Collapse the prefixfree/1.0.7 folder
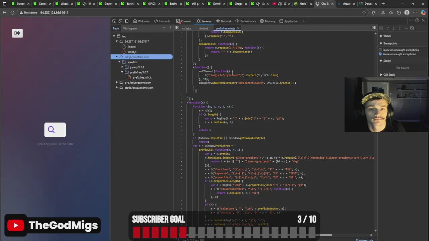 click(122, 72)
